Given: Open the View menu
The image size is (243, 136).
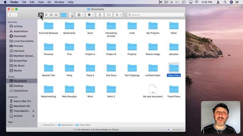Looking at the screenshot, I should tap(41, 2).
